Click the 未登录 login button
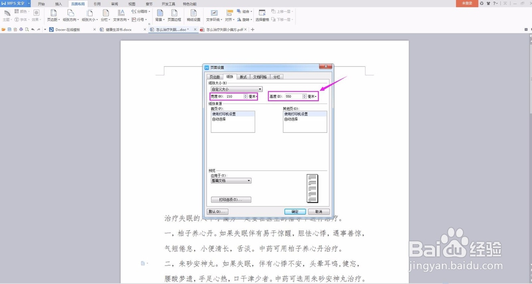The width and height of the screenshot is (532, 284). pyautogui.click(x=467, y=3)
